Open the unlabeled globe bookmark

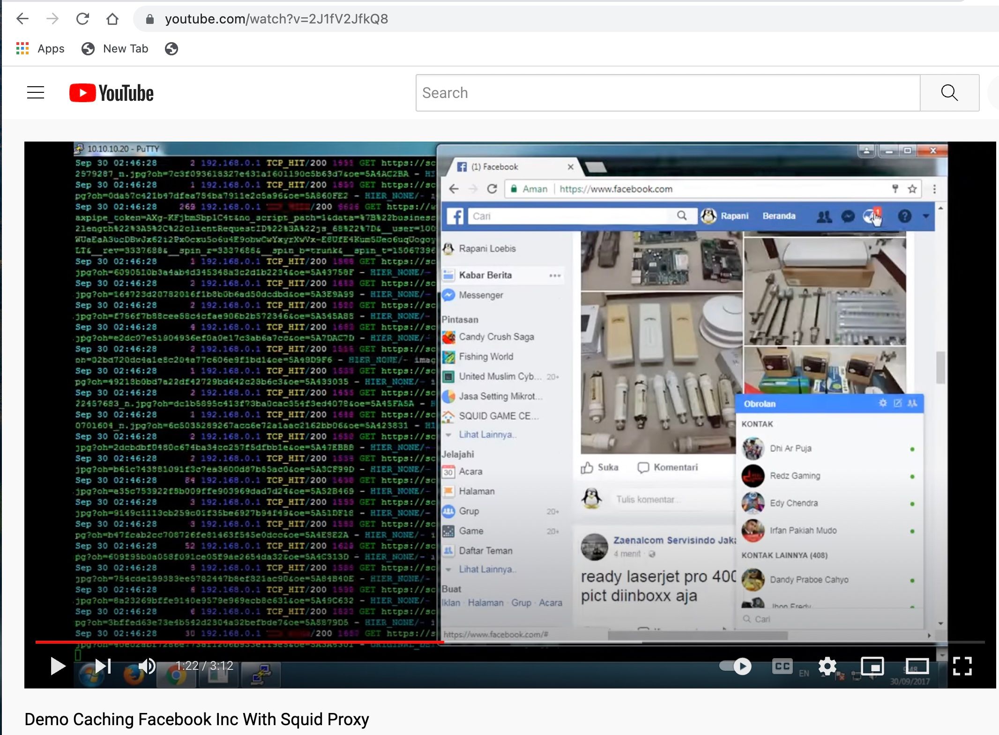(171, 49)
